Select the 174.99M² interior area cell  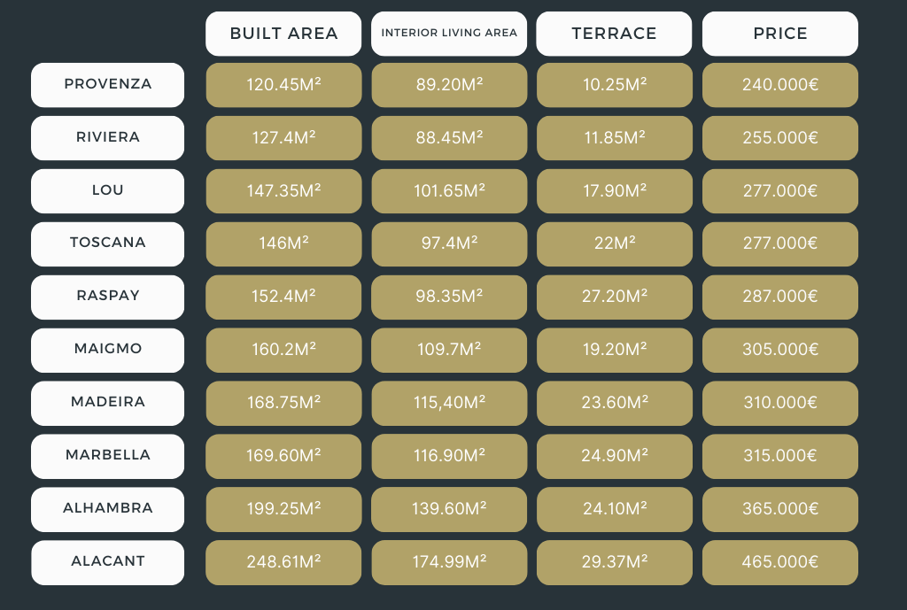click(449, 562)
